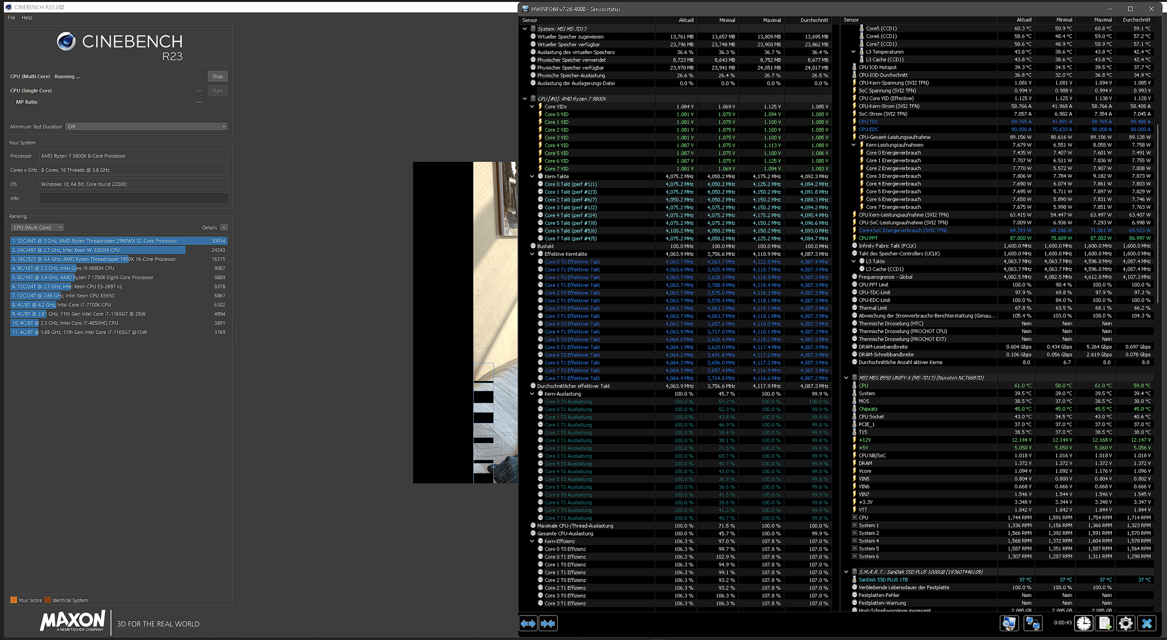This screenshot has height=640, width=1167.
Task: Collapse the Kern-Effizienz tree node
Action: (x=532, y=542)
